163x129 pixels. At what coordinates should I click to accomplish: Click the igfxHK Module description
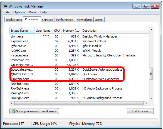(x=92, y=51)
